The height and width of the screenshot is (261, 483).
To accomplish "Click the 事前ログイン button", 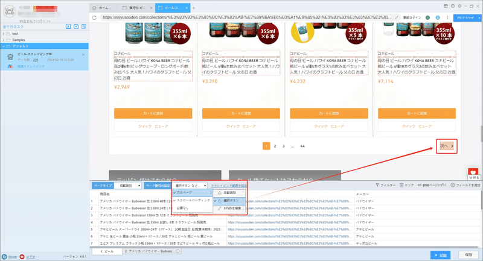I will [x=412, y=17].
